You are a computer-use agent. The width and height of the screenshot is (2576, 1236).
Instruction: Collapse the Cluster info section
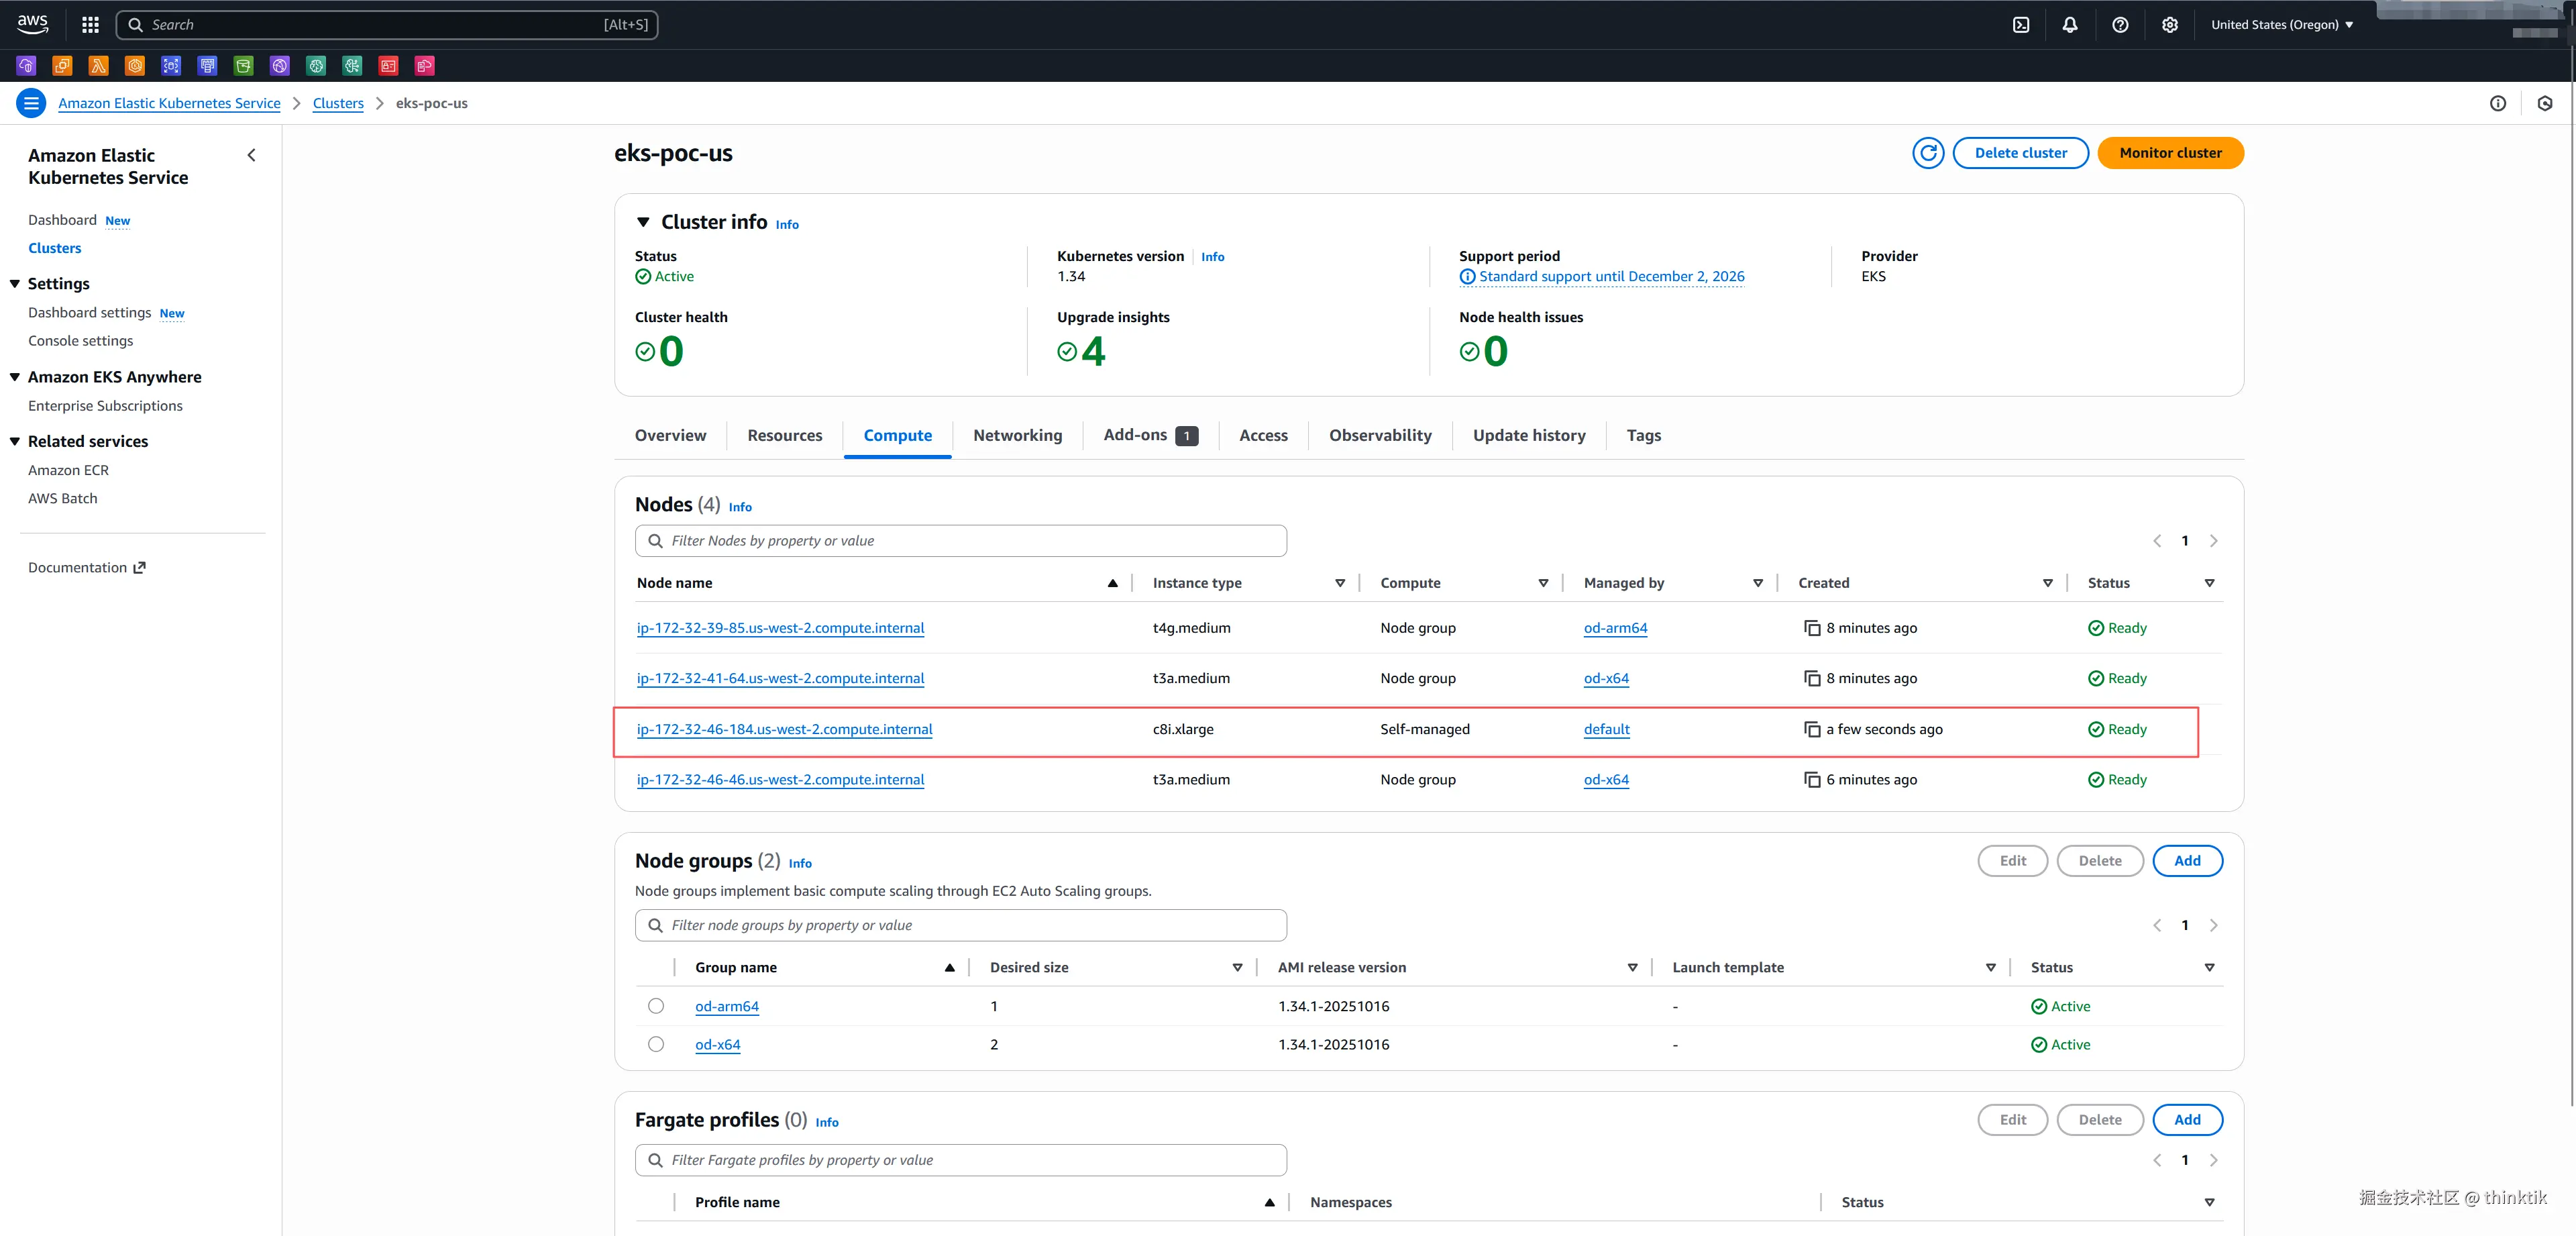(643, 222)
